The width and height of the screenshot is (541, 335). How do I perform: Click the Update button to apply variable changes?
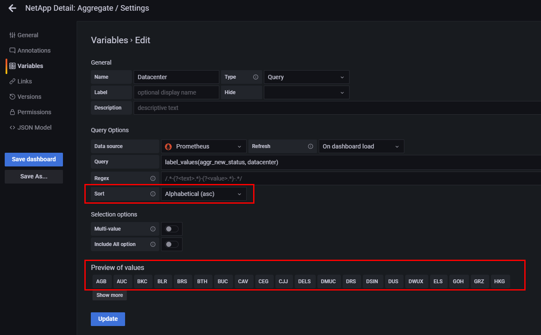point(108,319)
